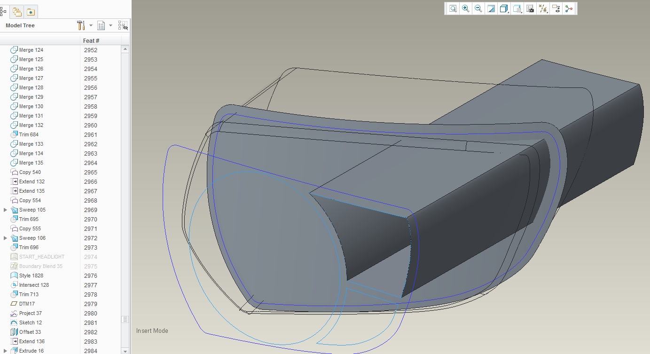Screen dimensions: 650x354
Task: Select Extend 136 in the tree
Action: pos(32,341)
